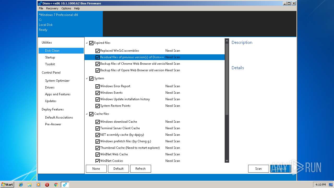
Task: Uncheck the Expired files group checkbox
Action: 91,43
